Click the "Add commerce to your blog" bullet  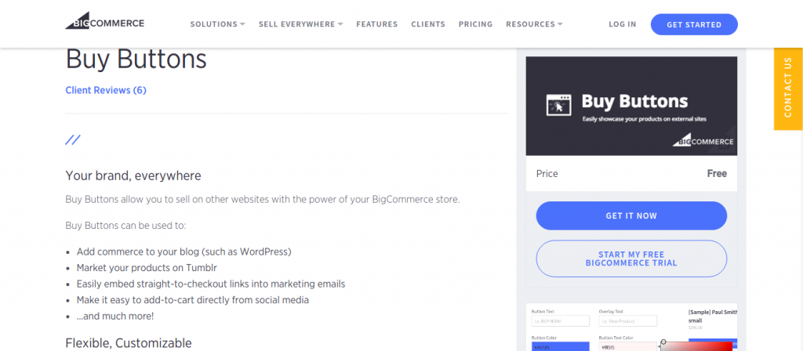183,251
